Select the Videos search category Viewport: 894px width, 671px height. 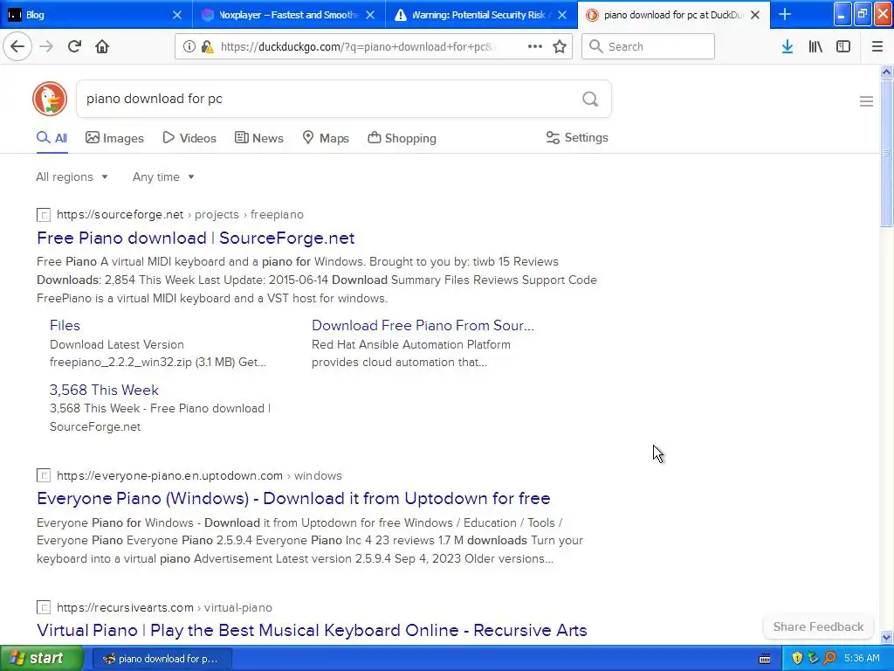coord(189,138)
